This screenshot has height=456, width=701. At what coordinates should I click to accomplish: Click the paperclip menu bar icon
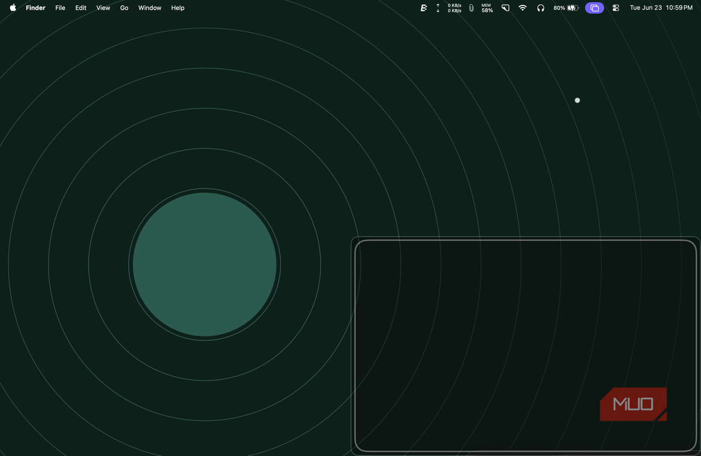point(471,8)
